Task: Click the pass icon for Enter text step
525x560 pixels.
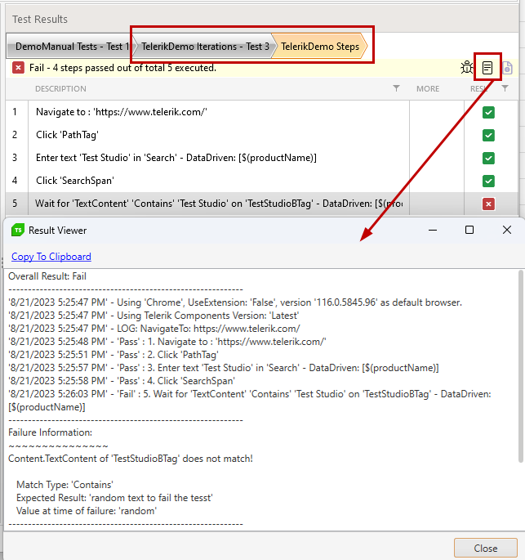Action: tap(488, 158)
